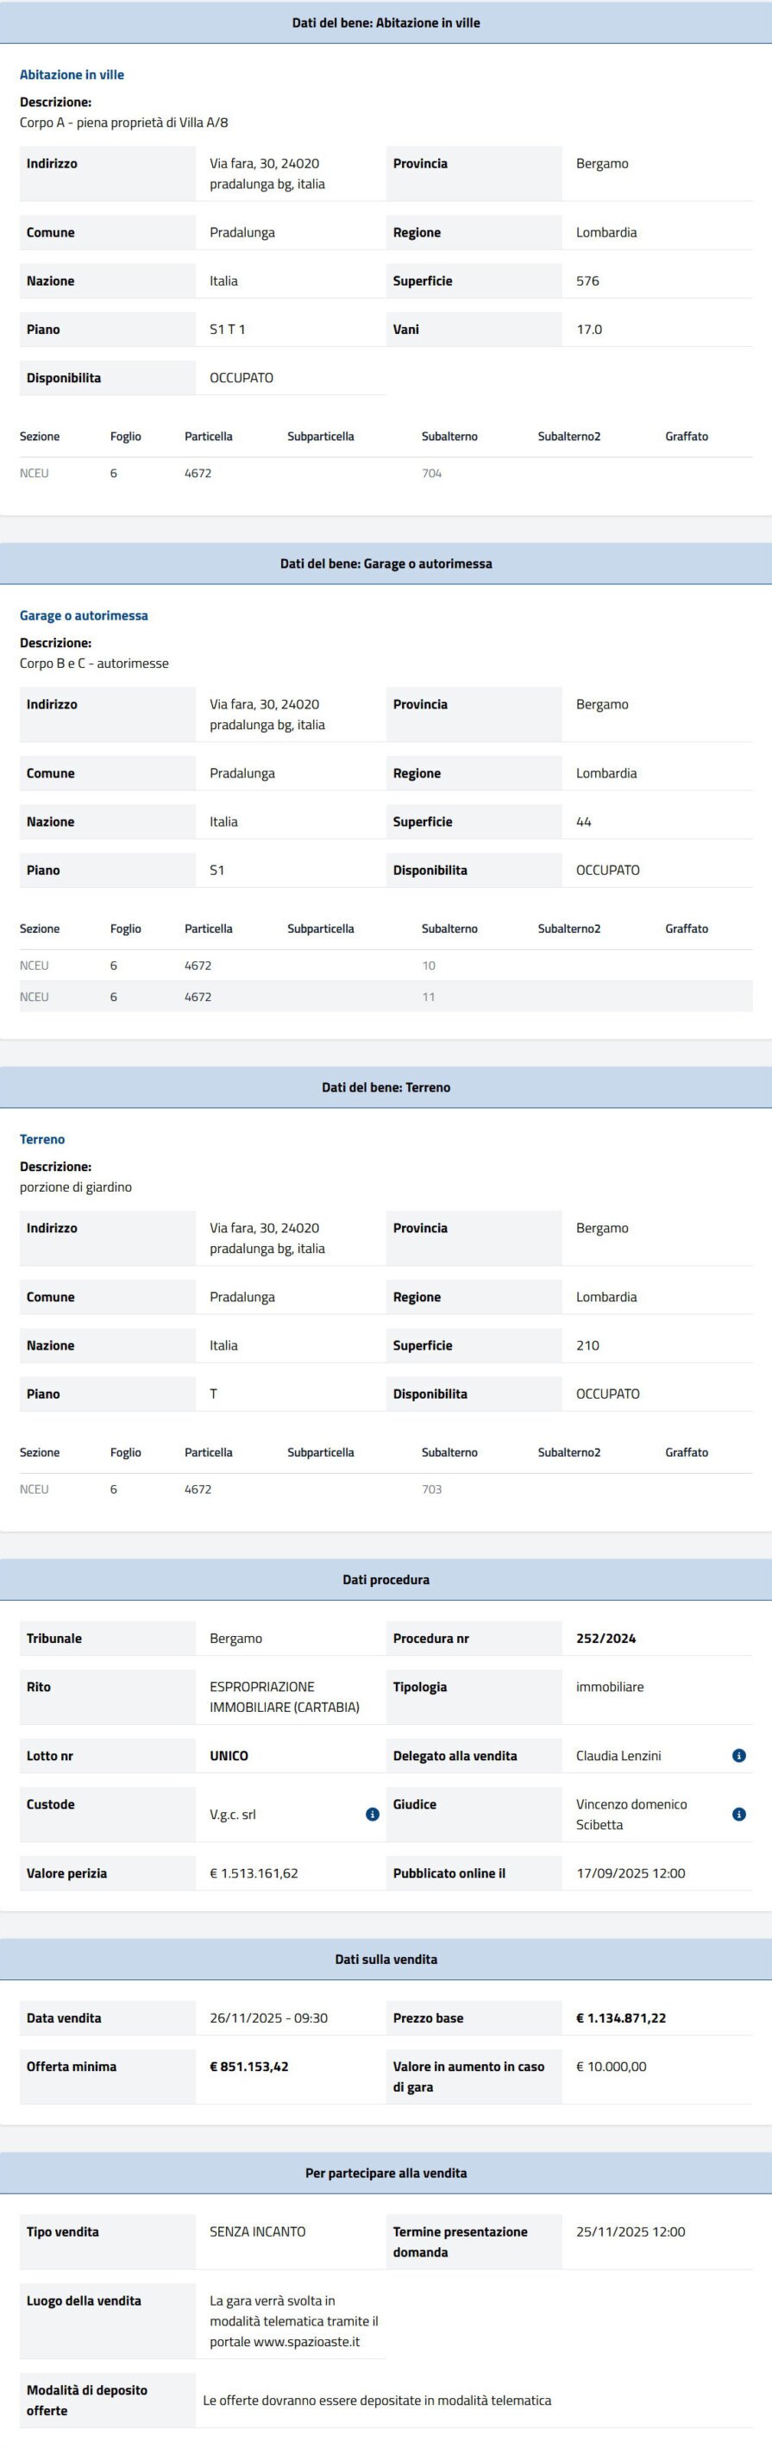Select base price € 1.134.871,22
This screenshot has height=2448, width=772.
coord(621,2018)
